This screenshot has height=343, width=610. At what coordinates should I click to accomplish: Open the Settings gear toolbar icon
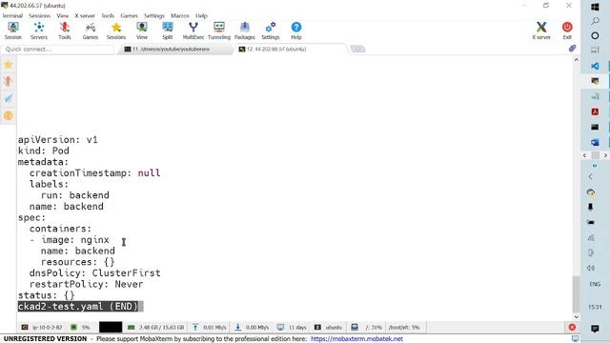click(x=271, y=30)
